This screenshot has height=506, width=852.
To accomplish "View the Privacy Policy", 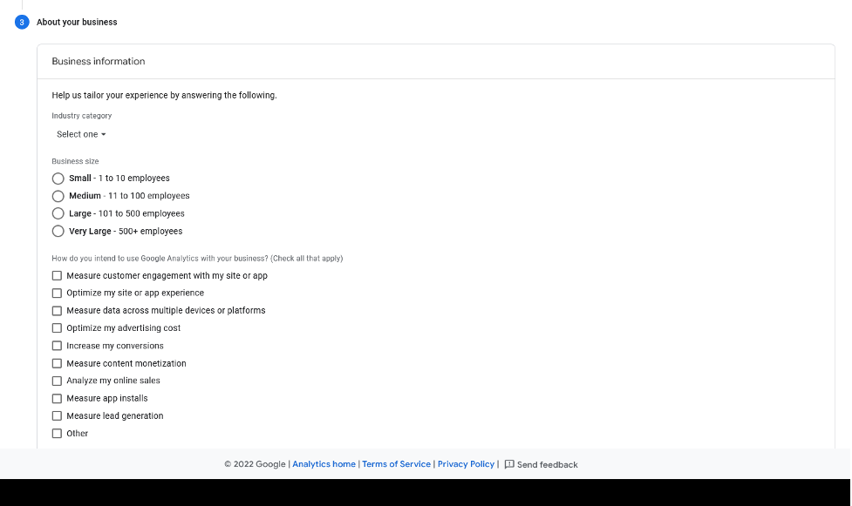I will coord(465,464).
